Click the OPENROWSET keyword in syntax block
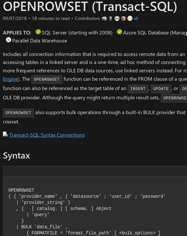This screenshot has height=236, width=187. [21, 190]
